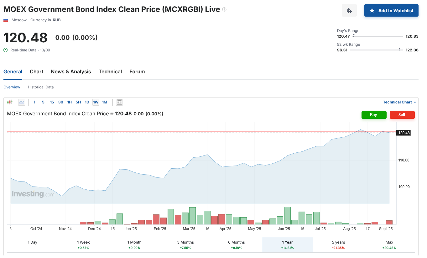Click the main price 120.48
The image size is (427, 258).
[x=25, y=38]
